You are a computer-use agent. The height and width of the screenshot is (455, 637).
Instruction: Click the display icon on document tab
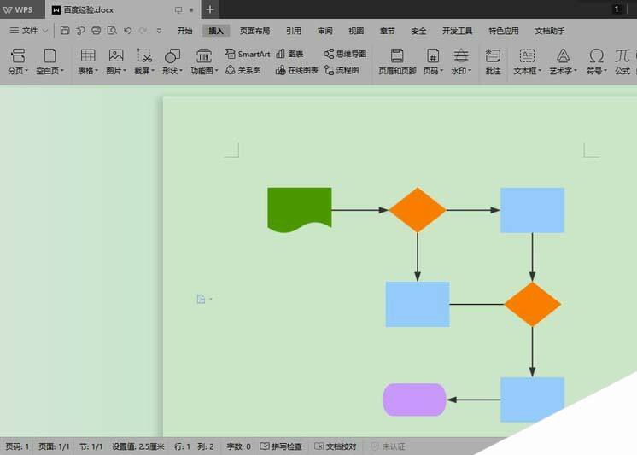click(x=178, y=9)
